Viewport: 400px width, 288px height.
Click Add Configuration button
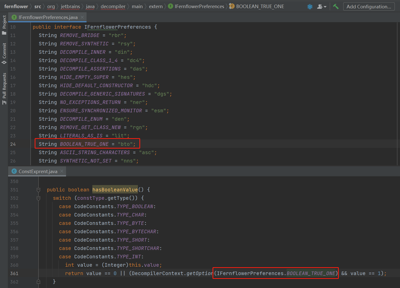click(369, 7)
